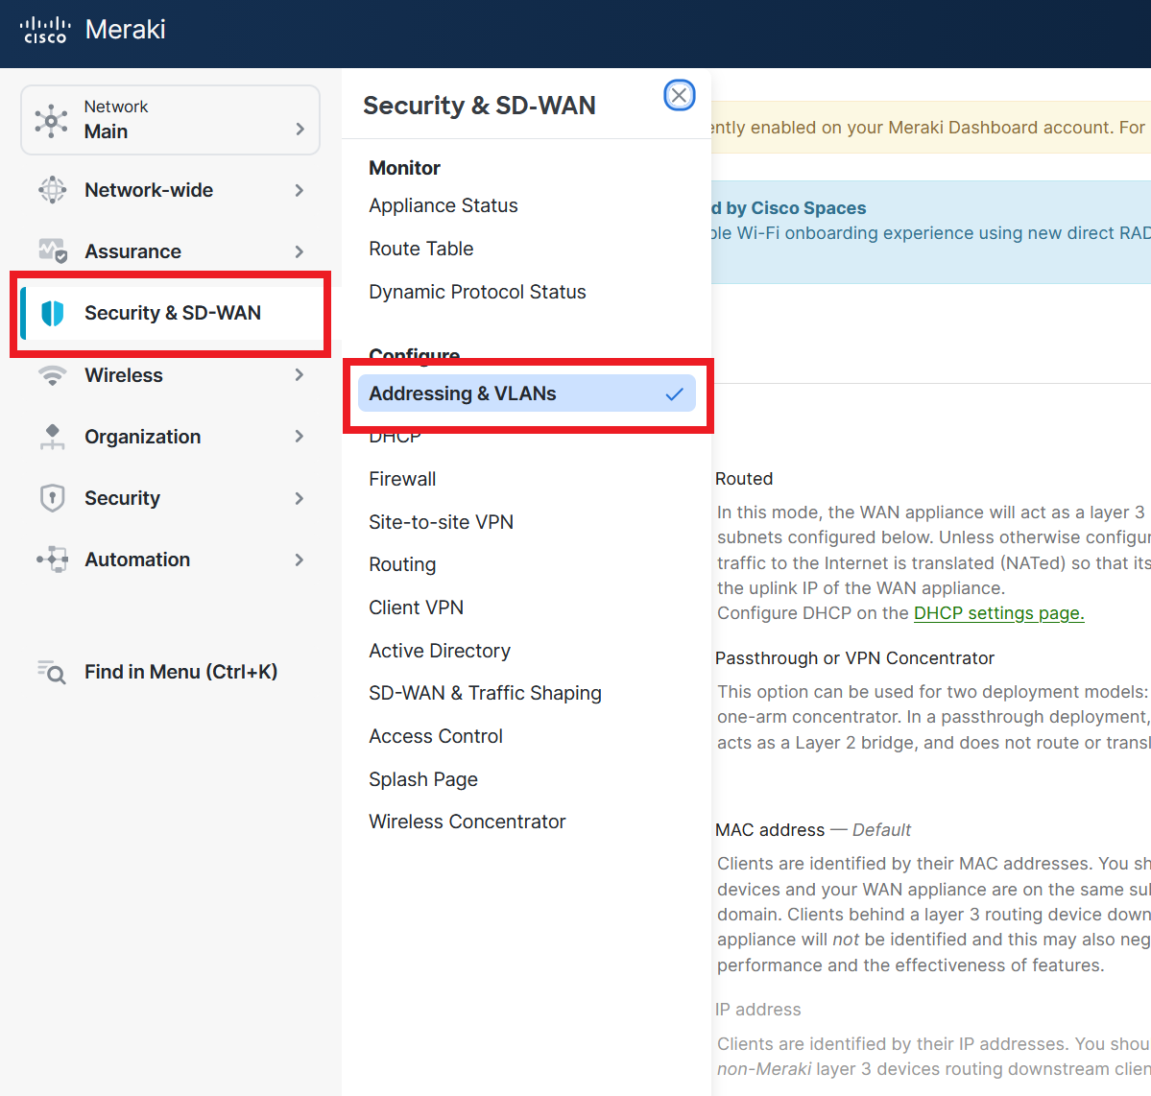Click the Cisco Meraki logo
Image resolution: width=1151 pixels, height=1096 pixels.
click(92, 30)
